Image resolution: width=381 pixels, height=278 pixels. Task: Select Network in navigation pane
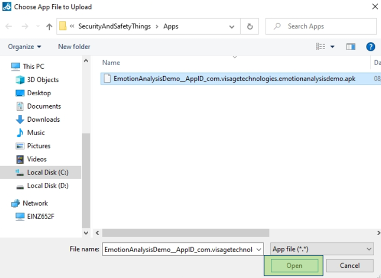click(35, 203)
